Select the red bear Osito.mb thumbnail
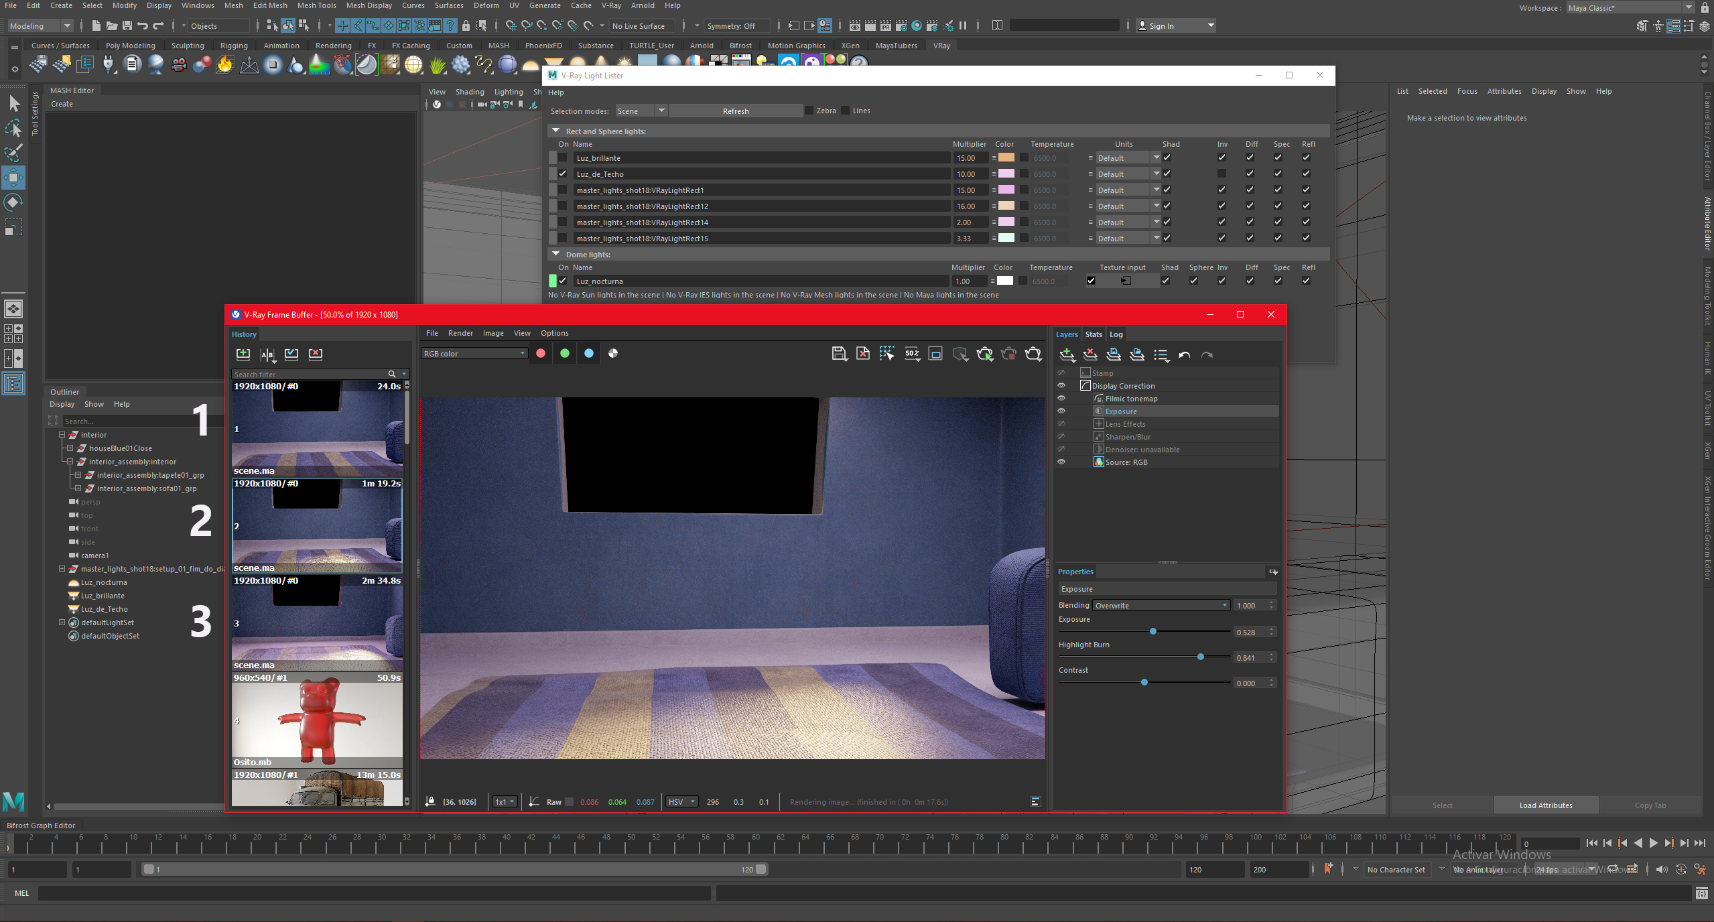1714x922 pixels. (317, 721)
